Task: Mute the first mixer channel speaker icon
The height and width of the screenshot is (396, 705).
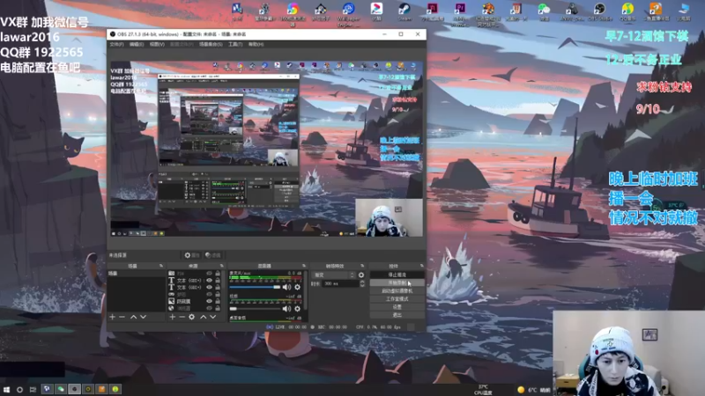Action: [x=286, y=287]
